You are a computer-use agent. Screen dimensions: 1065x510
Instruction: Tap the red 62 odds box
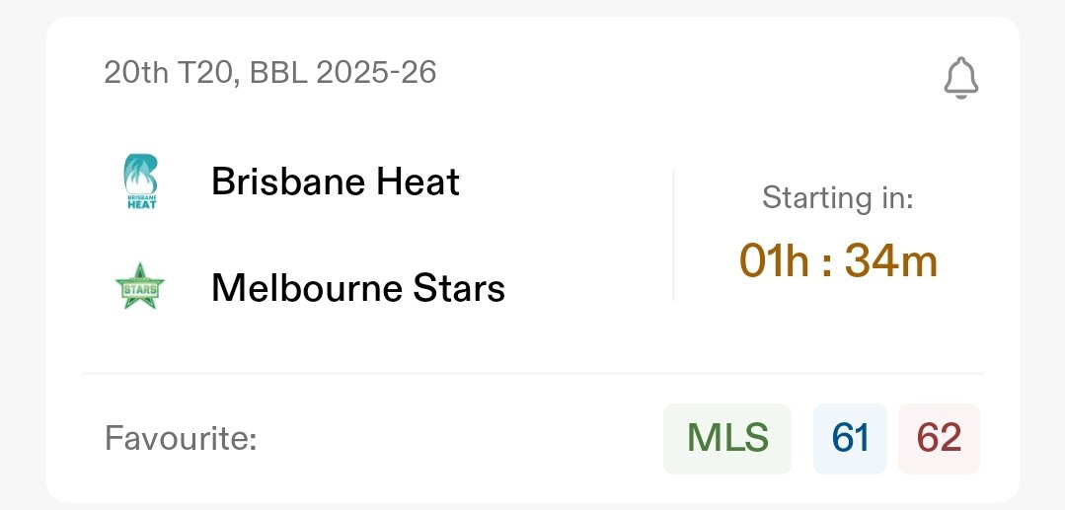pyautogui.click(x=939, y=439)
